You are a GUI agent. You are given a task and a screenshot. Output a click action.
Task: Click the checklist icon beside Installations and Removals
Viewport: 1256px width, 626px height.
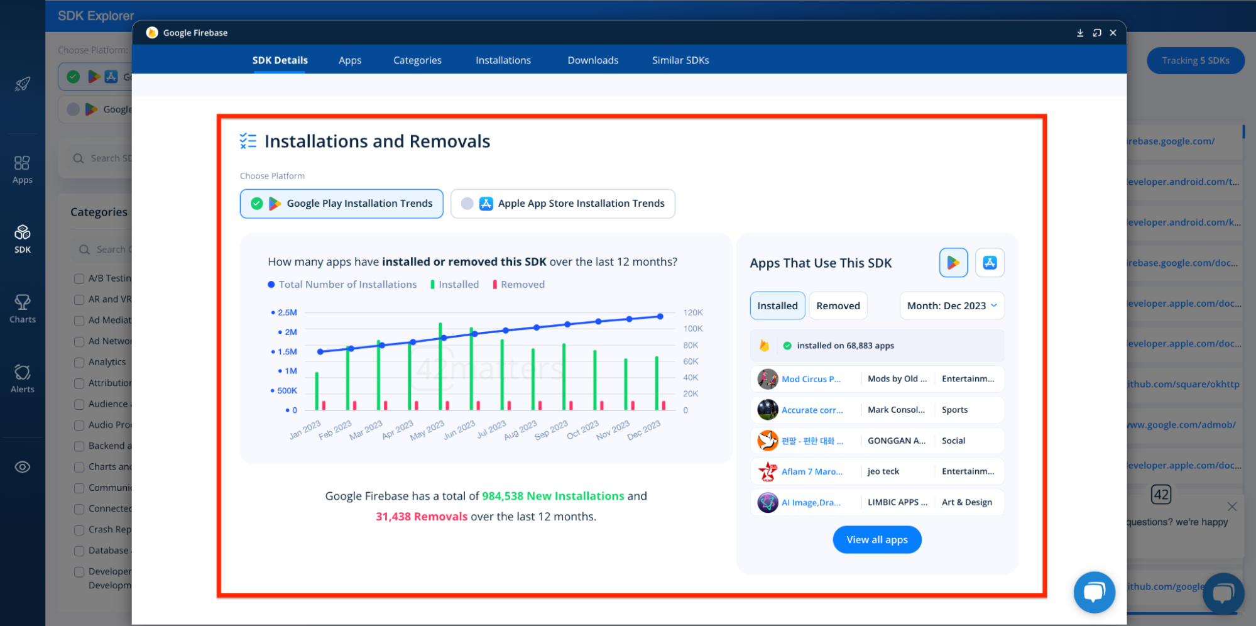(x=248, y=141)
